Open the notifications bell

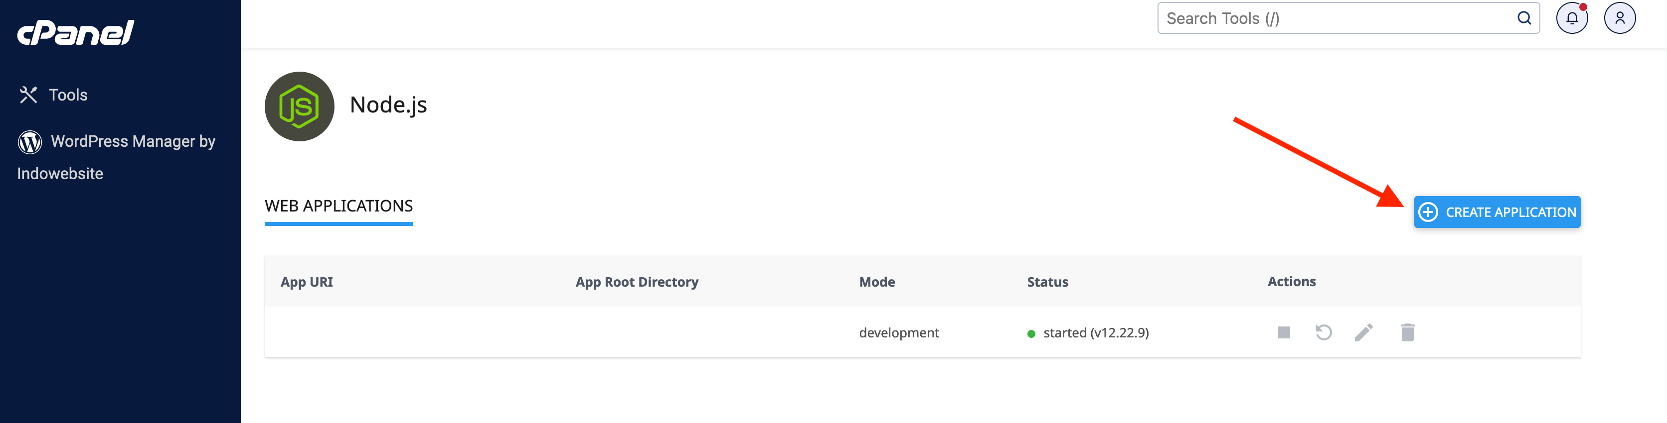coord(1572,18)
